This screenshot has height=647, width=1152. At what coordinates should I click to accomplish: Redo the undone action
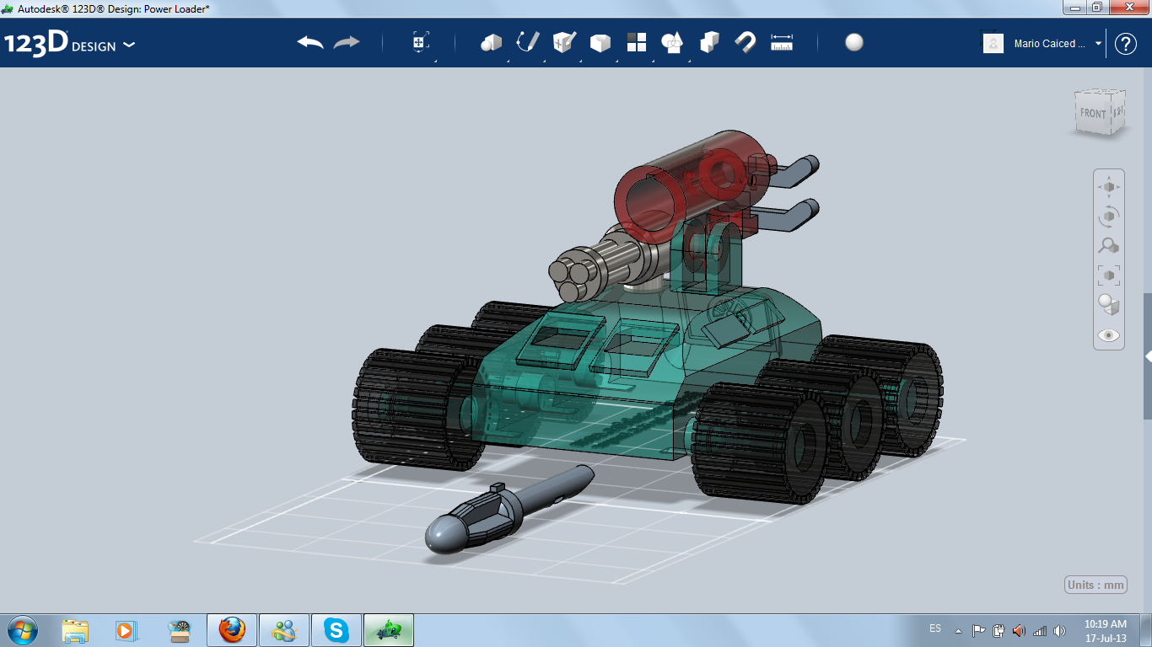point(347,42)
